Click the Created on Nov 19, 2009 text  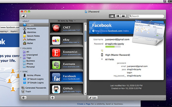[x=126, y=88]
